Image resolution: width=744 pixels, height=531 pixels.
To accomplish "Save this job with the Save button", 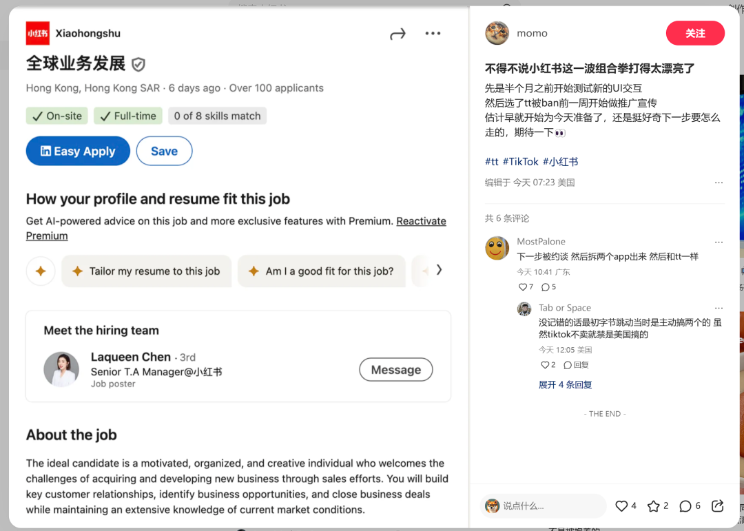I will click(164, 151).
